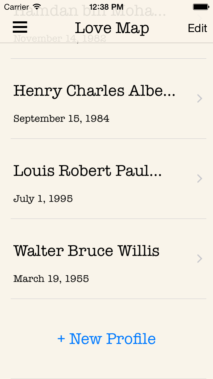Click the July 1, 1995 birthdate
This screenshot has height=379, width=213.
43,199
